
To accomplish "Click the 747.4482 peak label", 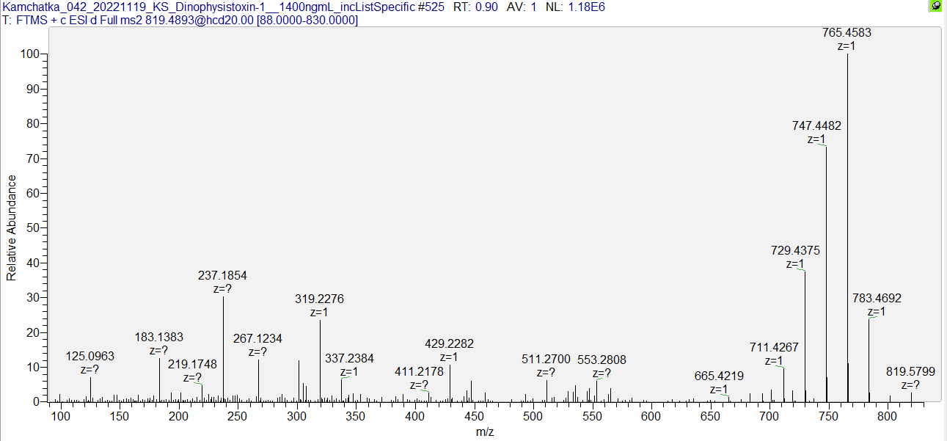I will pos(816,126).
